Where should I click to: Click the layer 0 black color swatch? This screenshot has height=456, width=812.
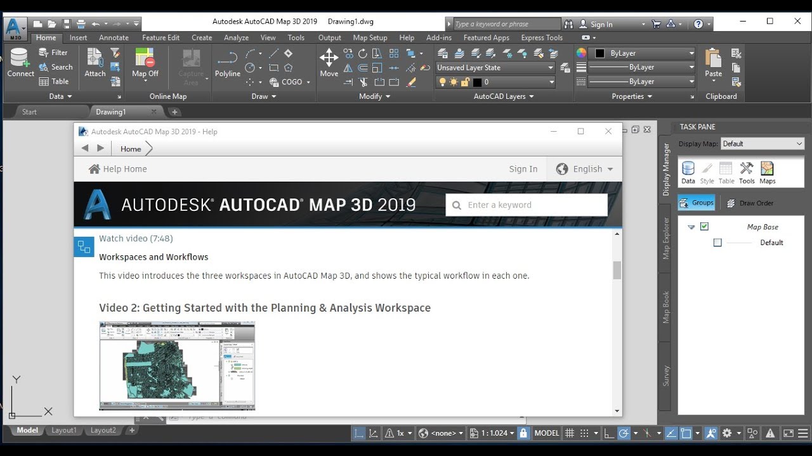tap(477, 82)
